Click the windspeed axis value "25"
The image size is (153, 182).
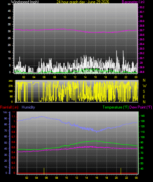pos(9,38)
